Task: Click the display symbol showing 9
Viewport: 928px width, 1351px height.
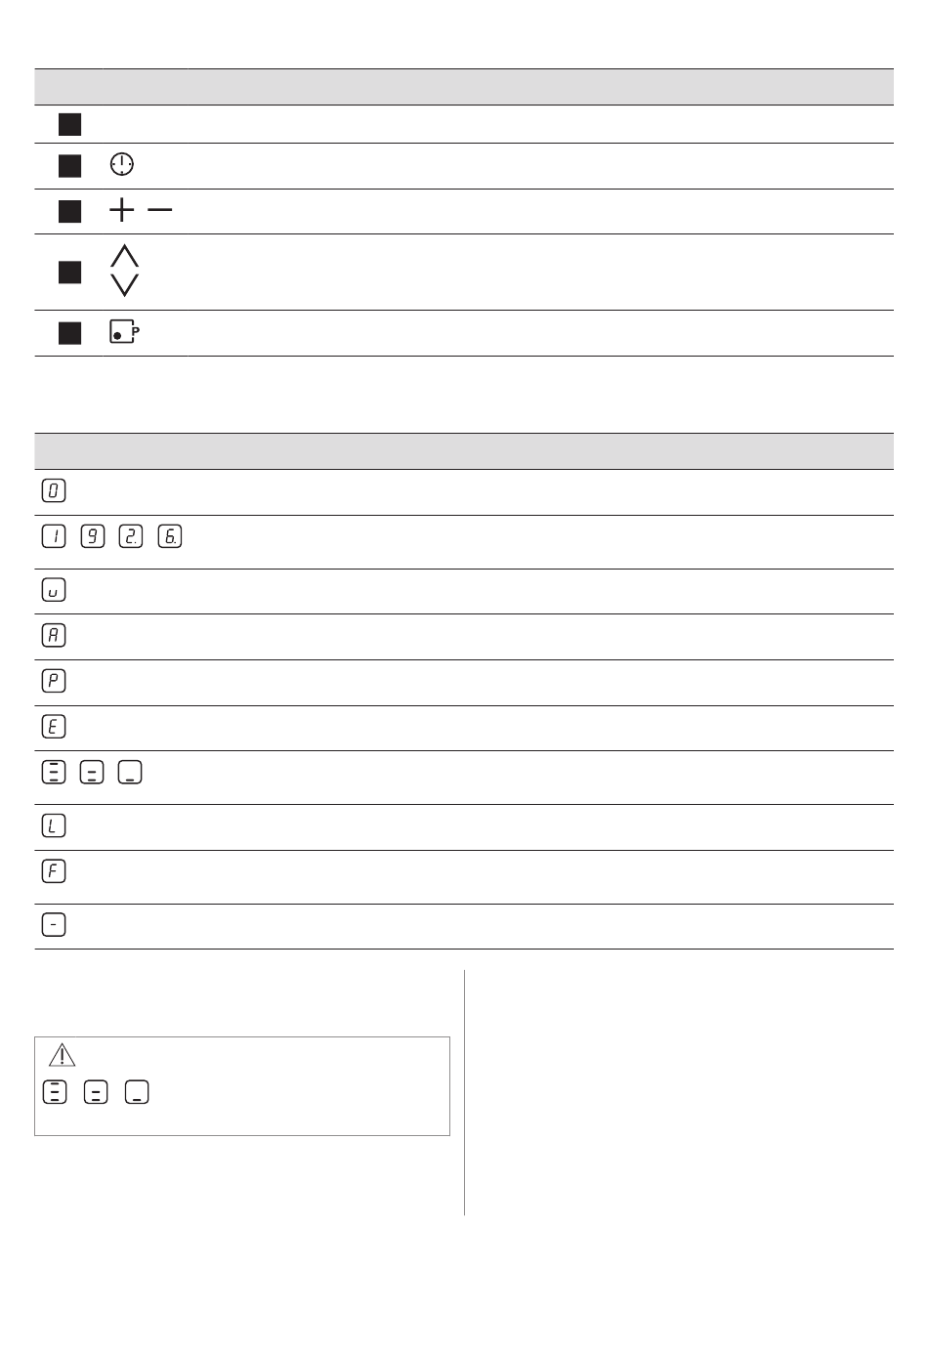Action: pos(93,536)
